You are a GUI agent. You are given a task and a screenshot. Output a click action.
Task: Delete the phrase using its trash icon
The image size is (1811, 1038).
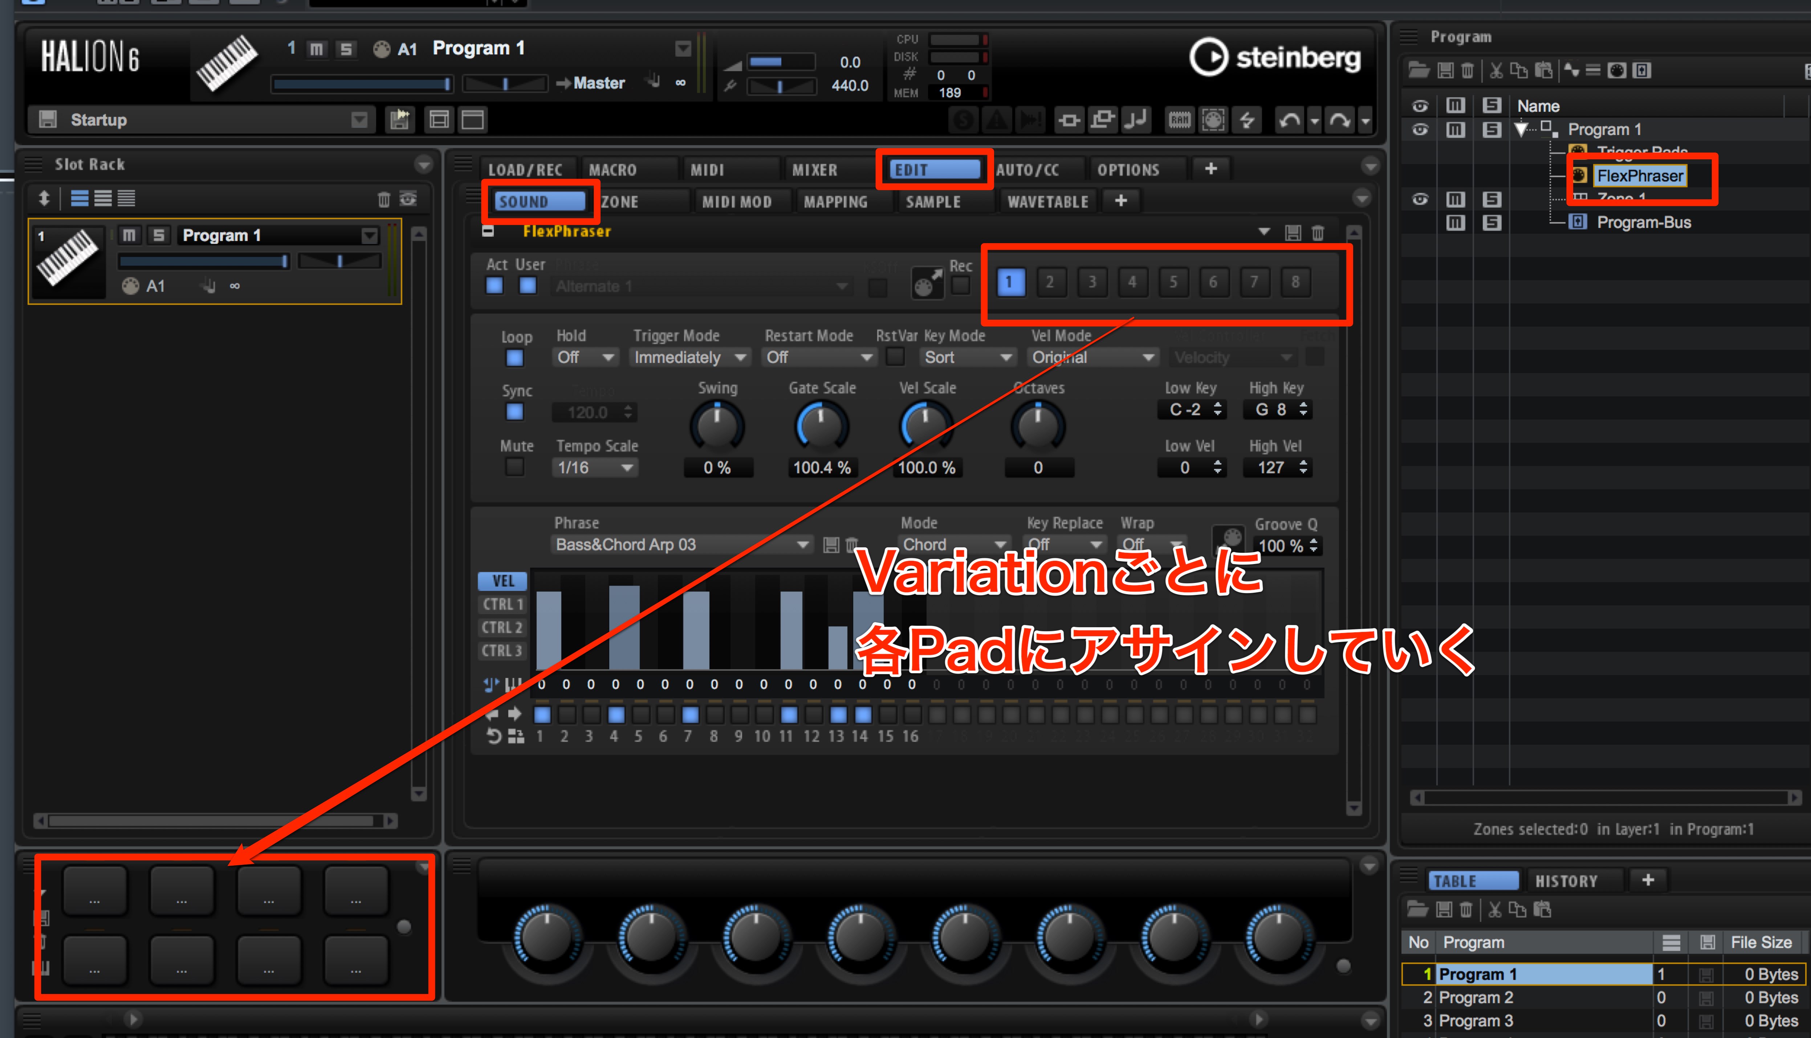851,545
